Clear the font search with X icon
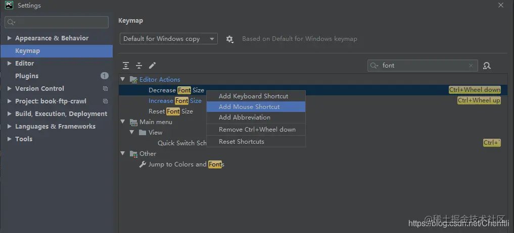 tap(471, 66)
